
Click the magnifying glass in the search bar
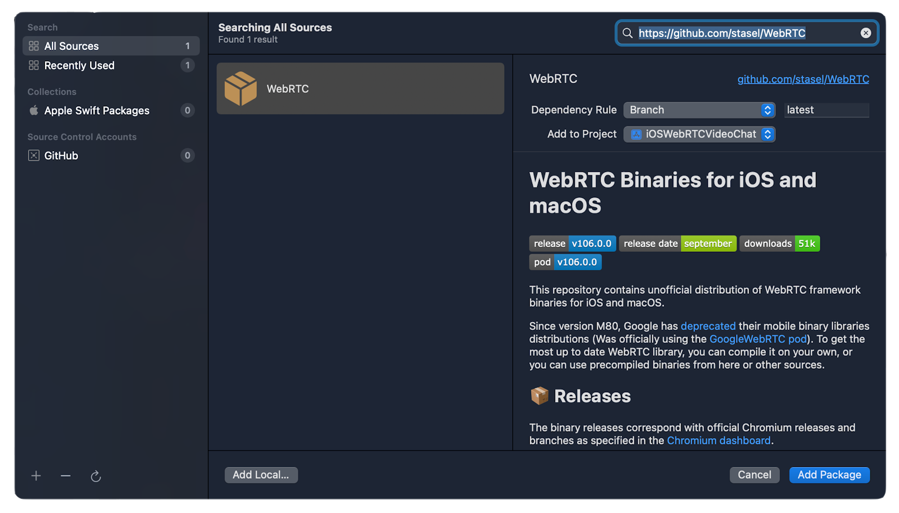(x=627, y=33)
